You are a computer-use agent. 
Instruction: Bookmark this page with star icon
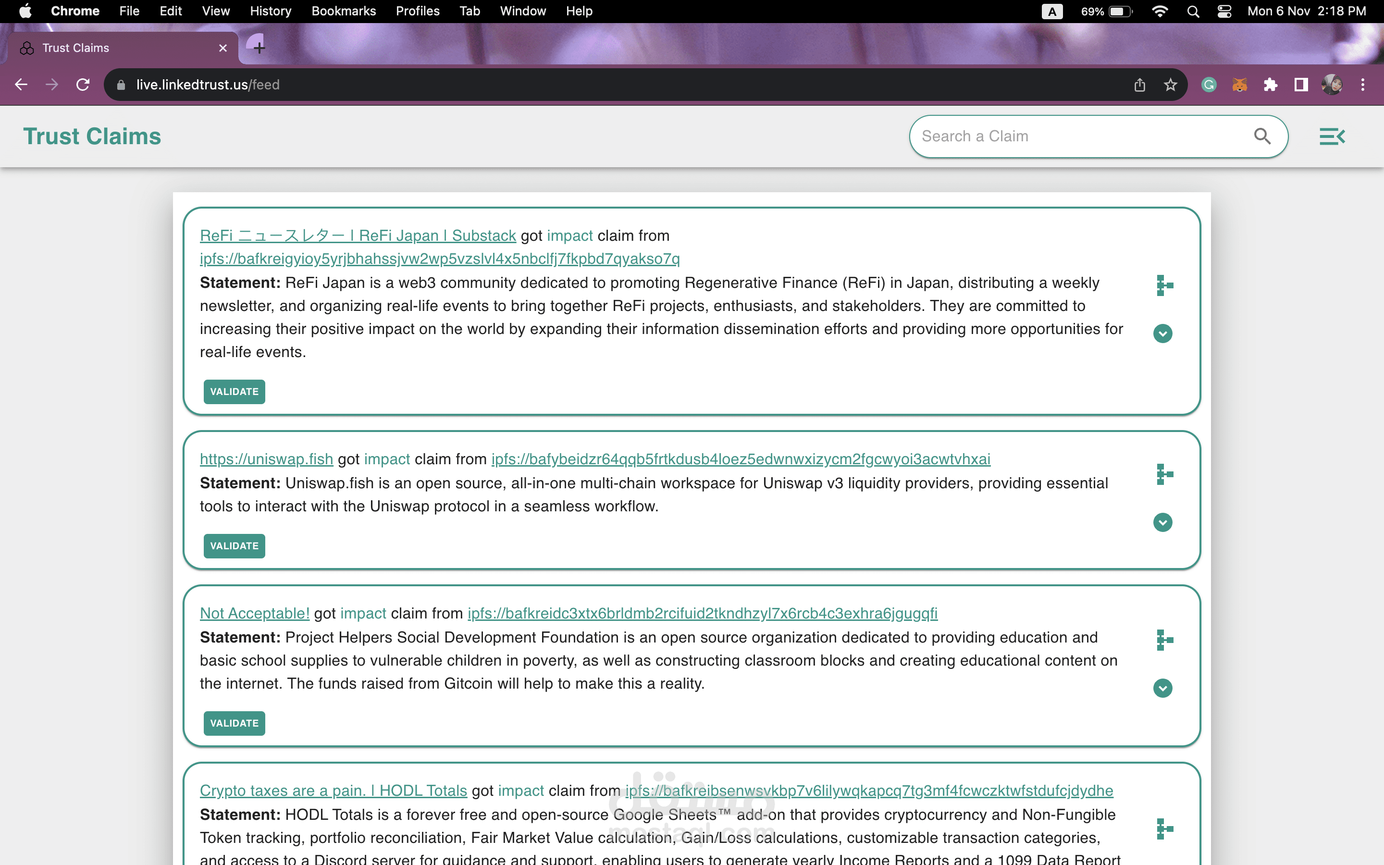tap(1171, 85)
